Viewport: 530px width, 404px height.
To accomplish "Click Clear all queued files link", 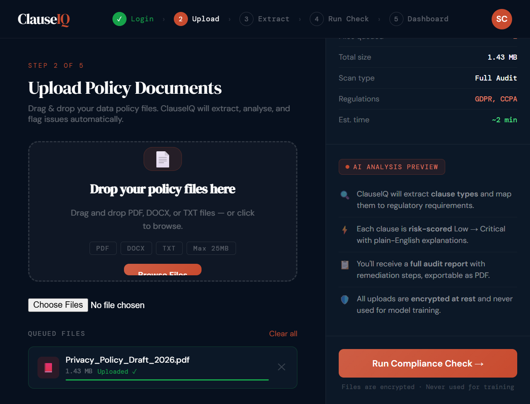I will 283,334.
